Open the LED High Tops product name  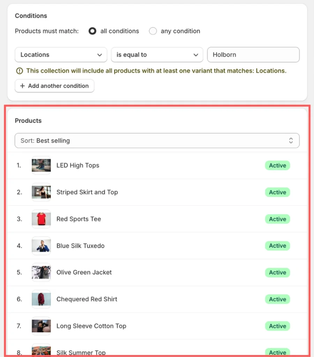[x=78, y=166]
